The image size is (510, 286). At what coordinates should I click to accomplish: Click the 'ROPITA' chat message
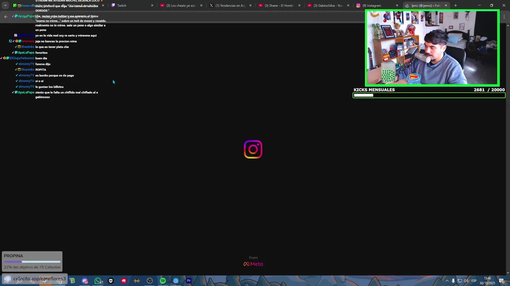[41, 70]
